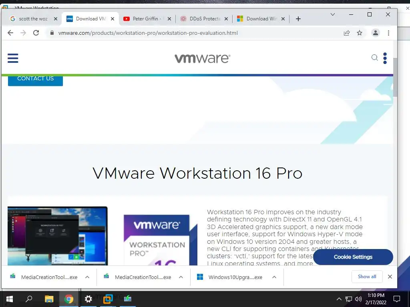
Task: Expand options for Windows10Upgrade download
Action: click(274, 277)
